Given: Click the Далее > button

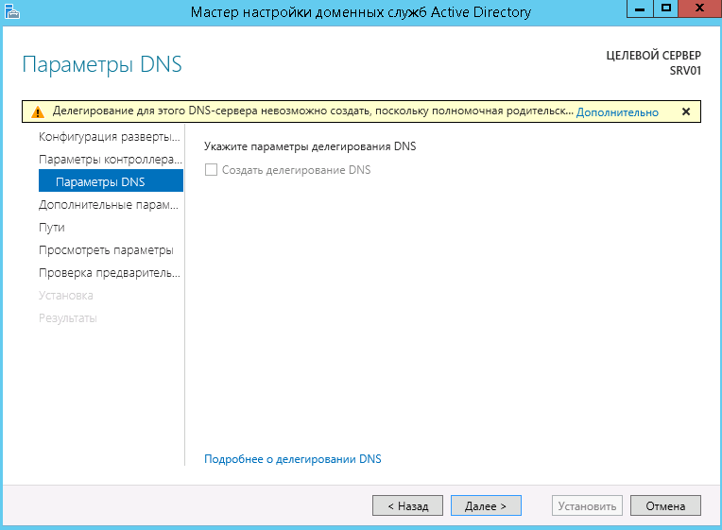Looking at the screenshot, I should (x=486, y=505).
